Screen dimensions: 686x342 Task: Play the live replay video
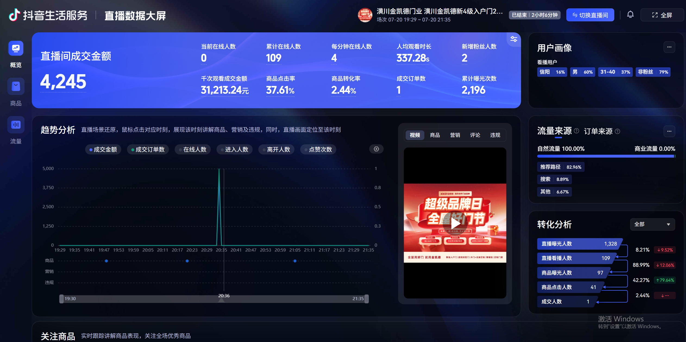pyautogui.click(x=455, y=223)
